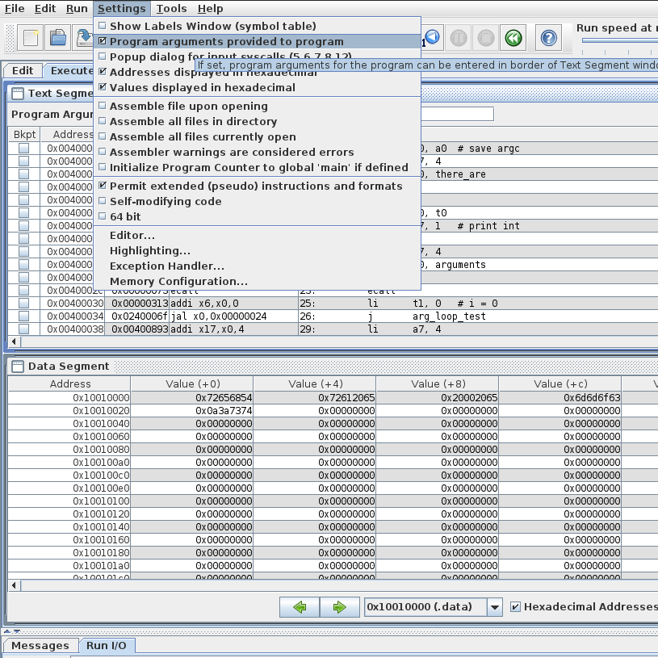This screenshot has height=658, width=658.
Task: Click the Data Segment window icon
Action: [x=18, y=367]
